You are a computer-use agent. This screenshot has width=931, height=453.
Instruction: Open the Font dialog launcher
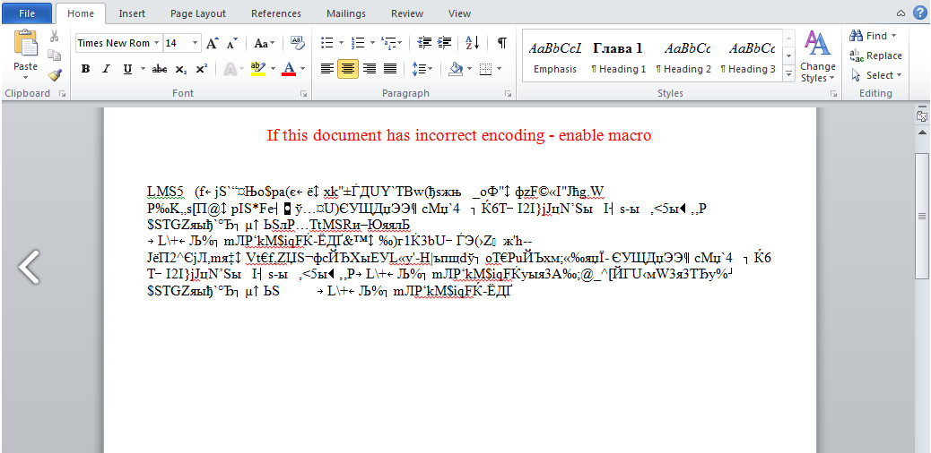(x=303, y=94)
